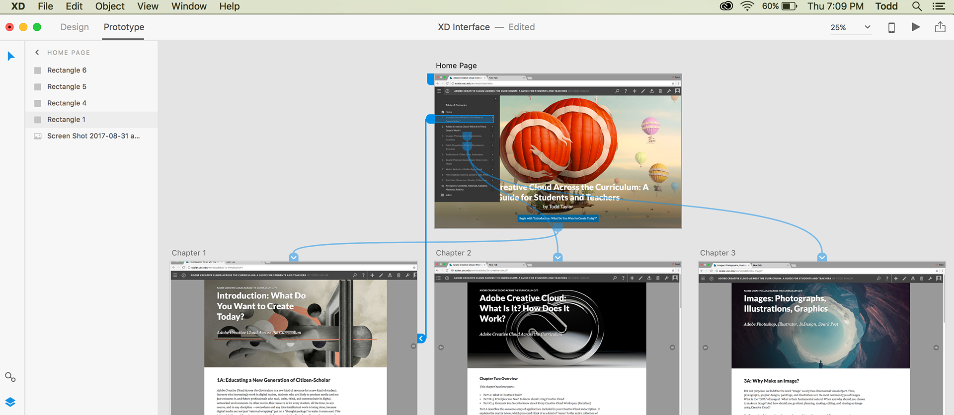Click the Chapter 1 hero image
954x415 pixels.
click(x=295, y=324)
